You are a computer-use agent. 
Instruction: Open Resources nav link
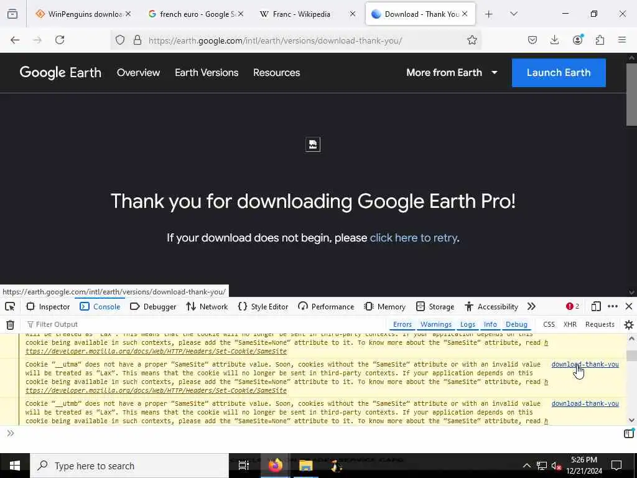click(277, 72)
